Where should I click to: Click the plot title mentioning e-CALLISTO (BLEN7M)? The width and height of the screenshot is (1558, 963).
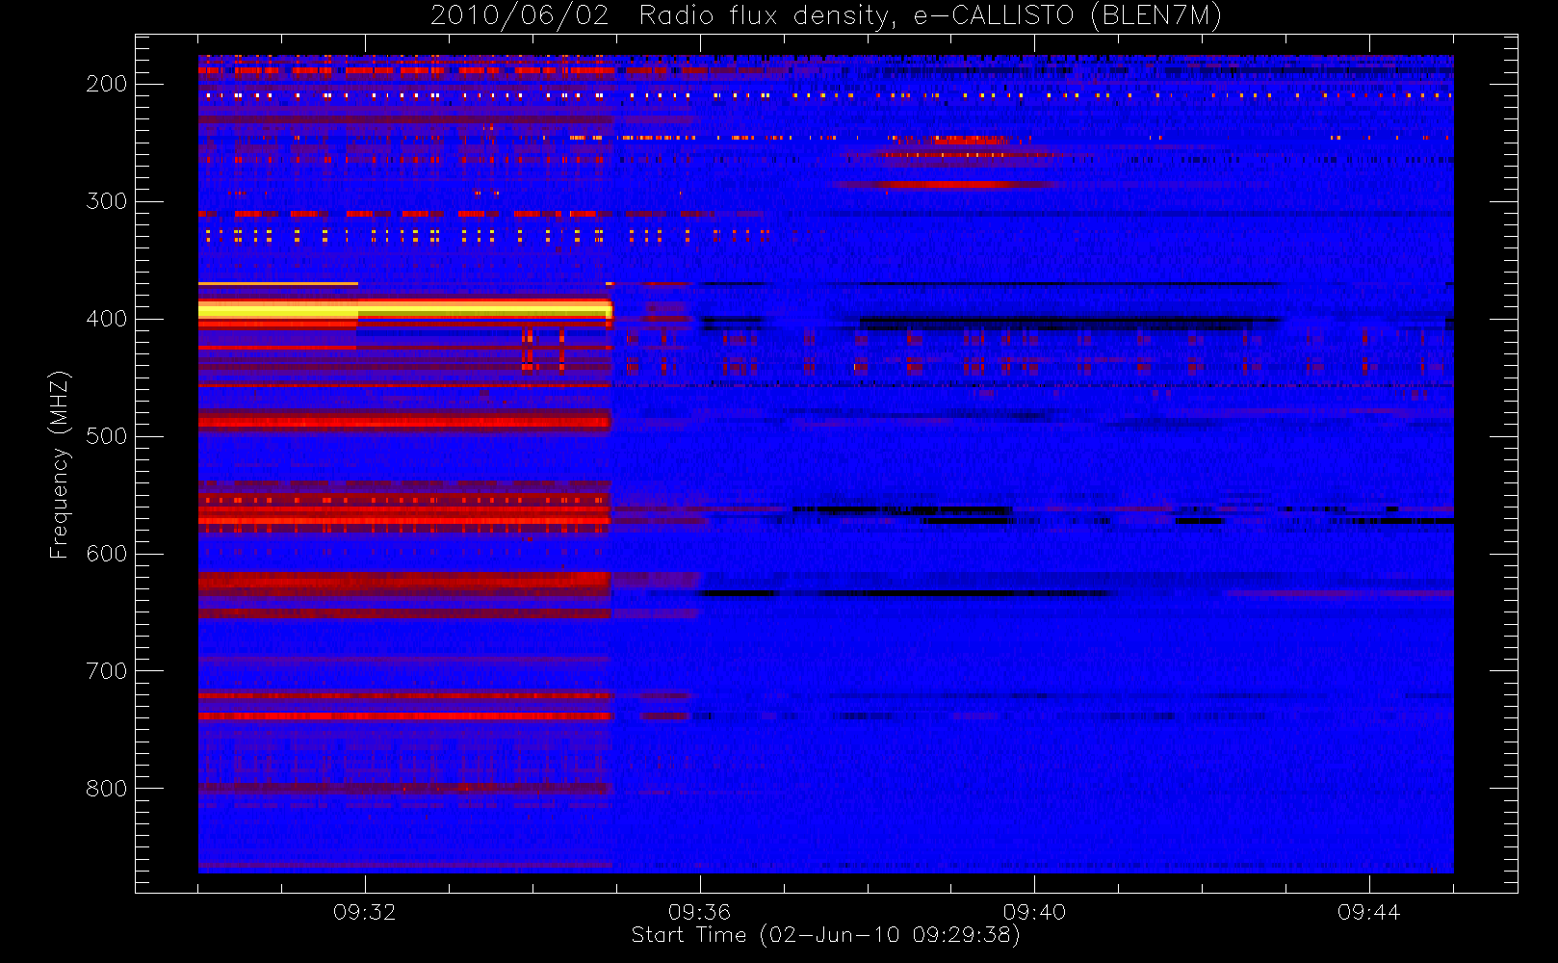[x=825, y=16]
